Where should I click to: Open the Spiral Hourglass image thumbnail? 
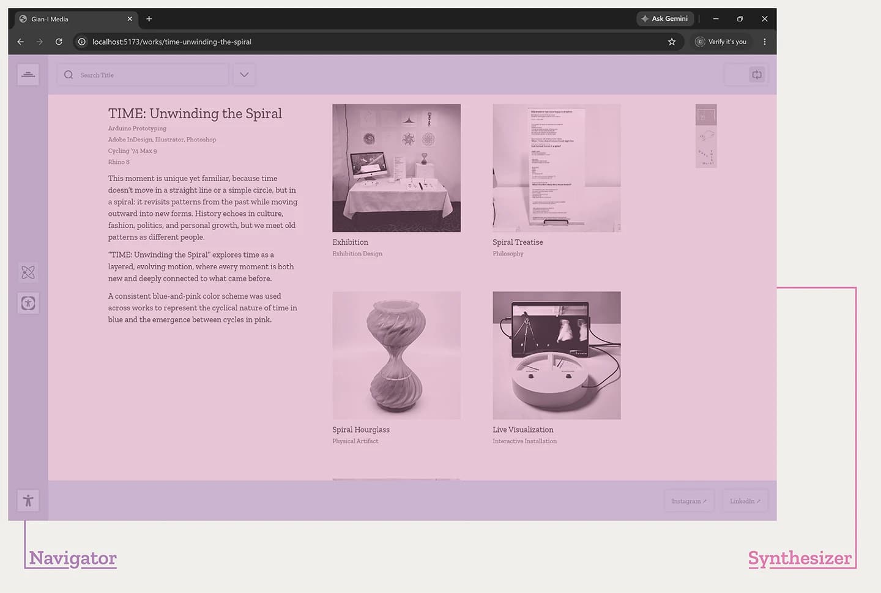(396, 355)
